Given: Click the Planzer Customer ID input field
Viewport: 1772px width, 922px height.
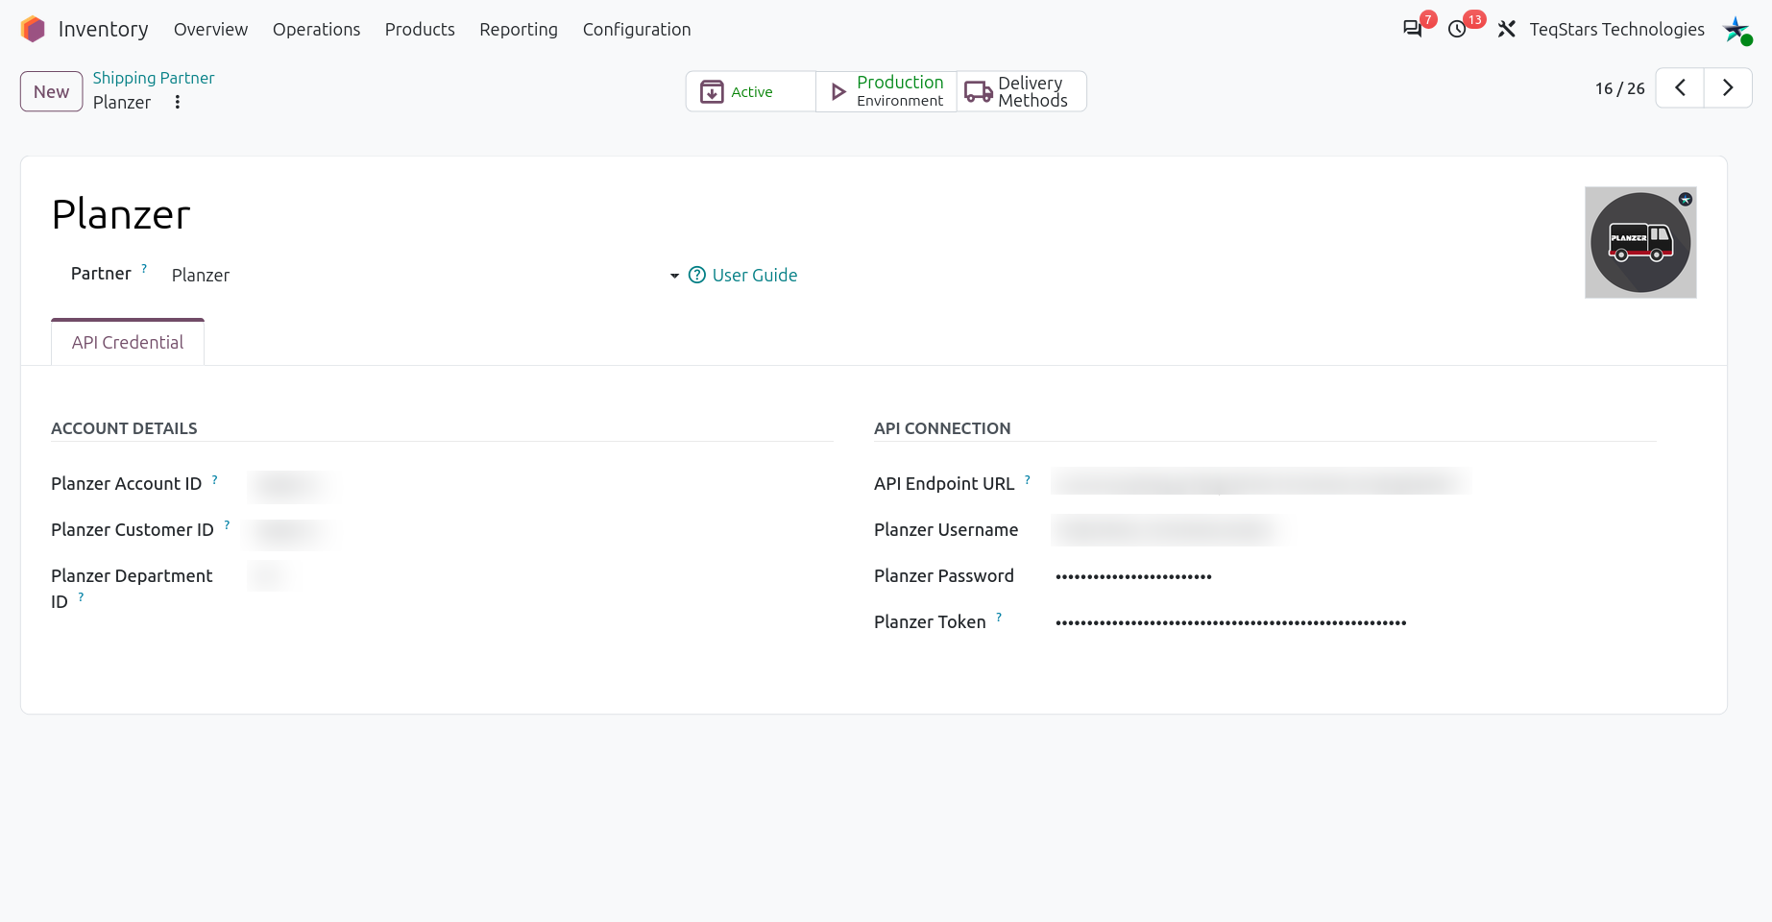Looking at the screenshot, I should click(538, 530).
